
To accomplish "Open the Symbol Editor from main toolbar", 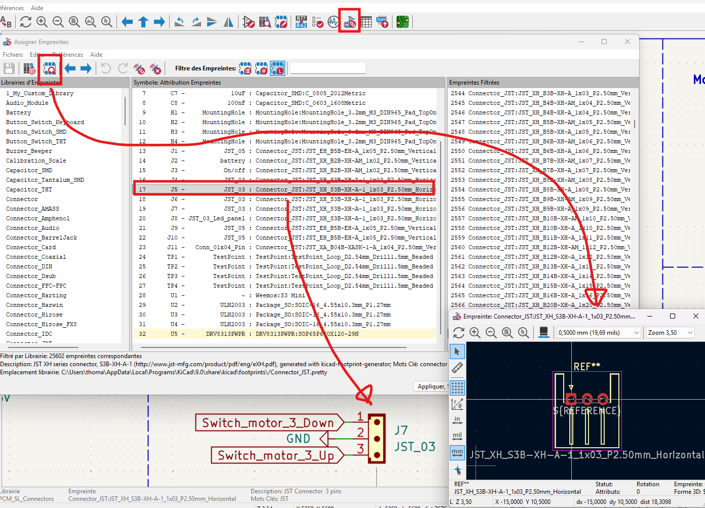I will pyautogui.click(x=249, y=22).
